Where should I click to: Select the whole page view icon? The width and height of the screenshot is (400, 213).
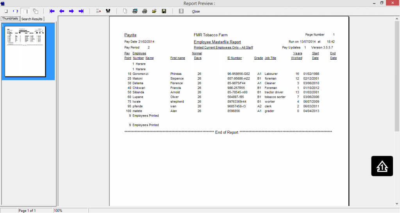(25, 11)
